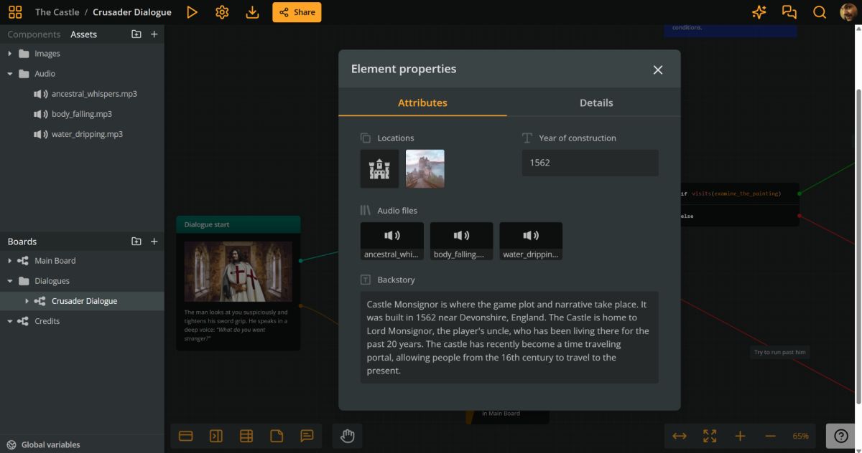Open the help question mark button

[x=841, y=436]
